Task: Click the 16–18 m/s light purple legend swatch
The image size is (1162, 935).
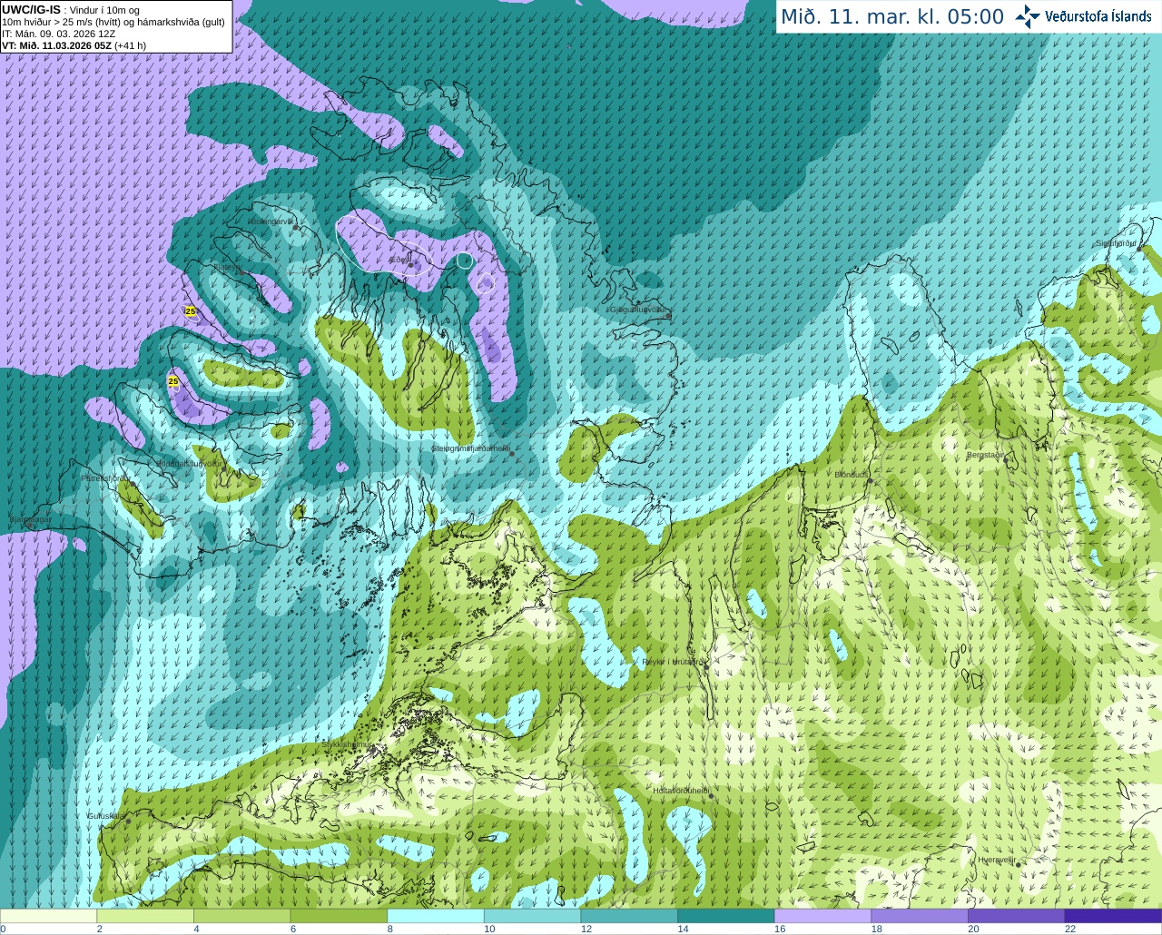Action: coord(822,916)
